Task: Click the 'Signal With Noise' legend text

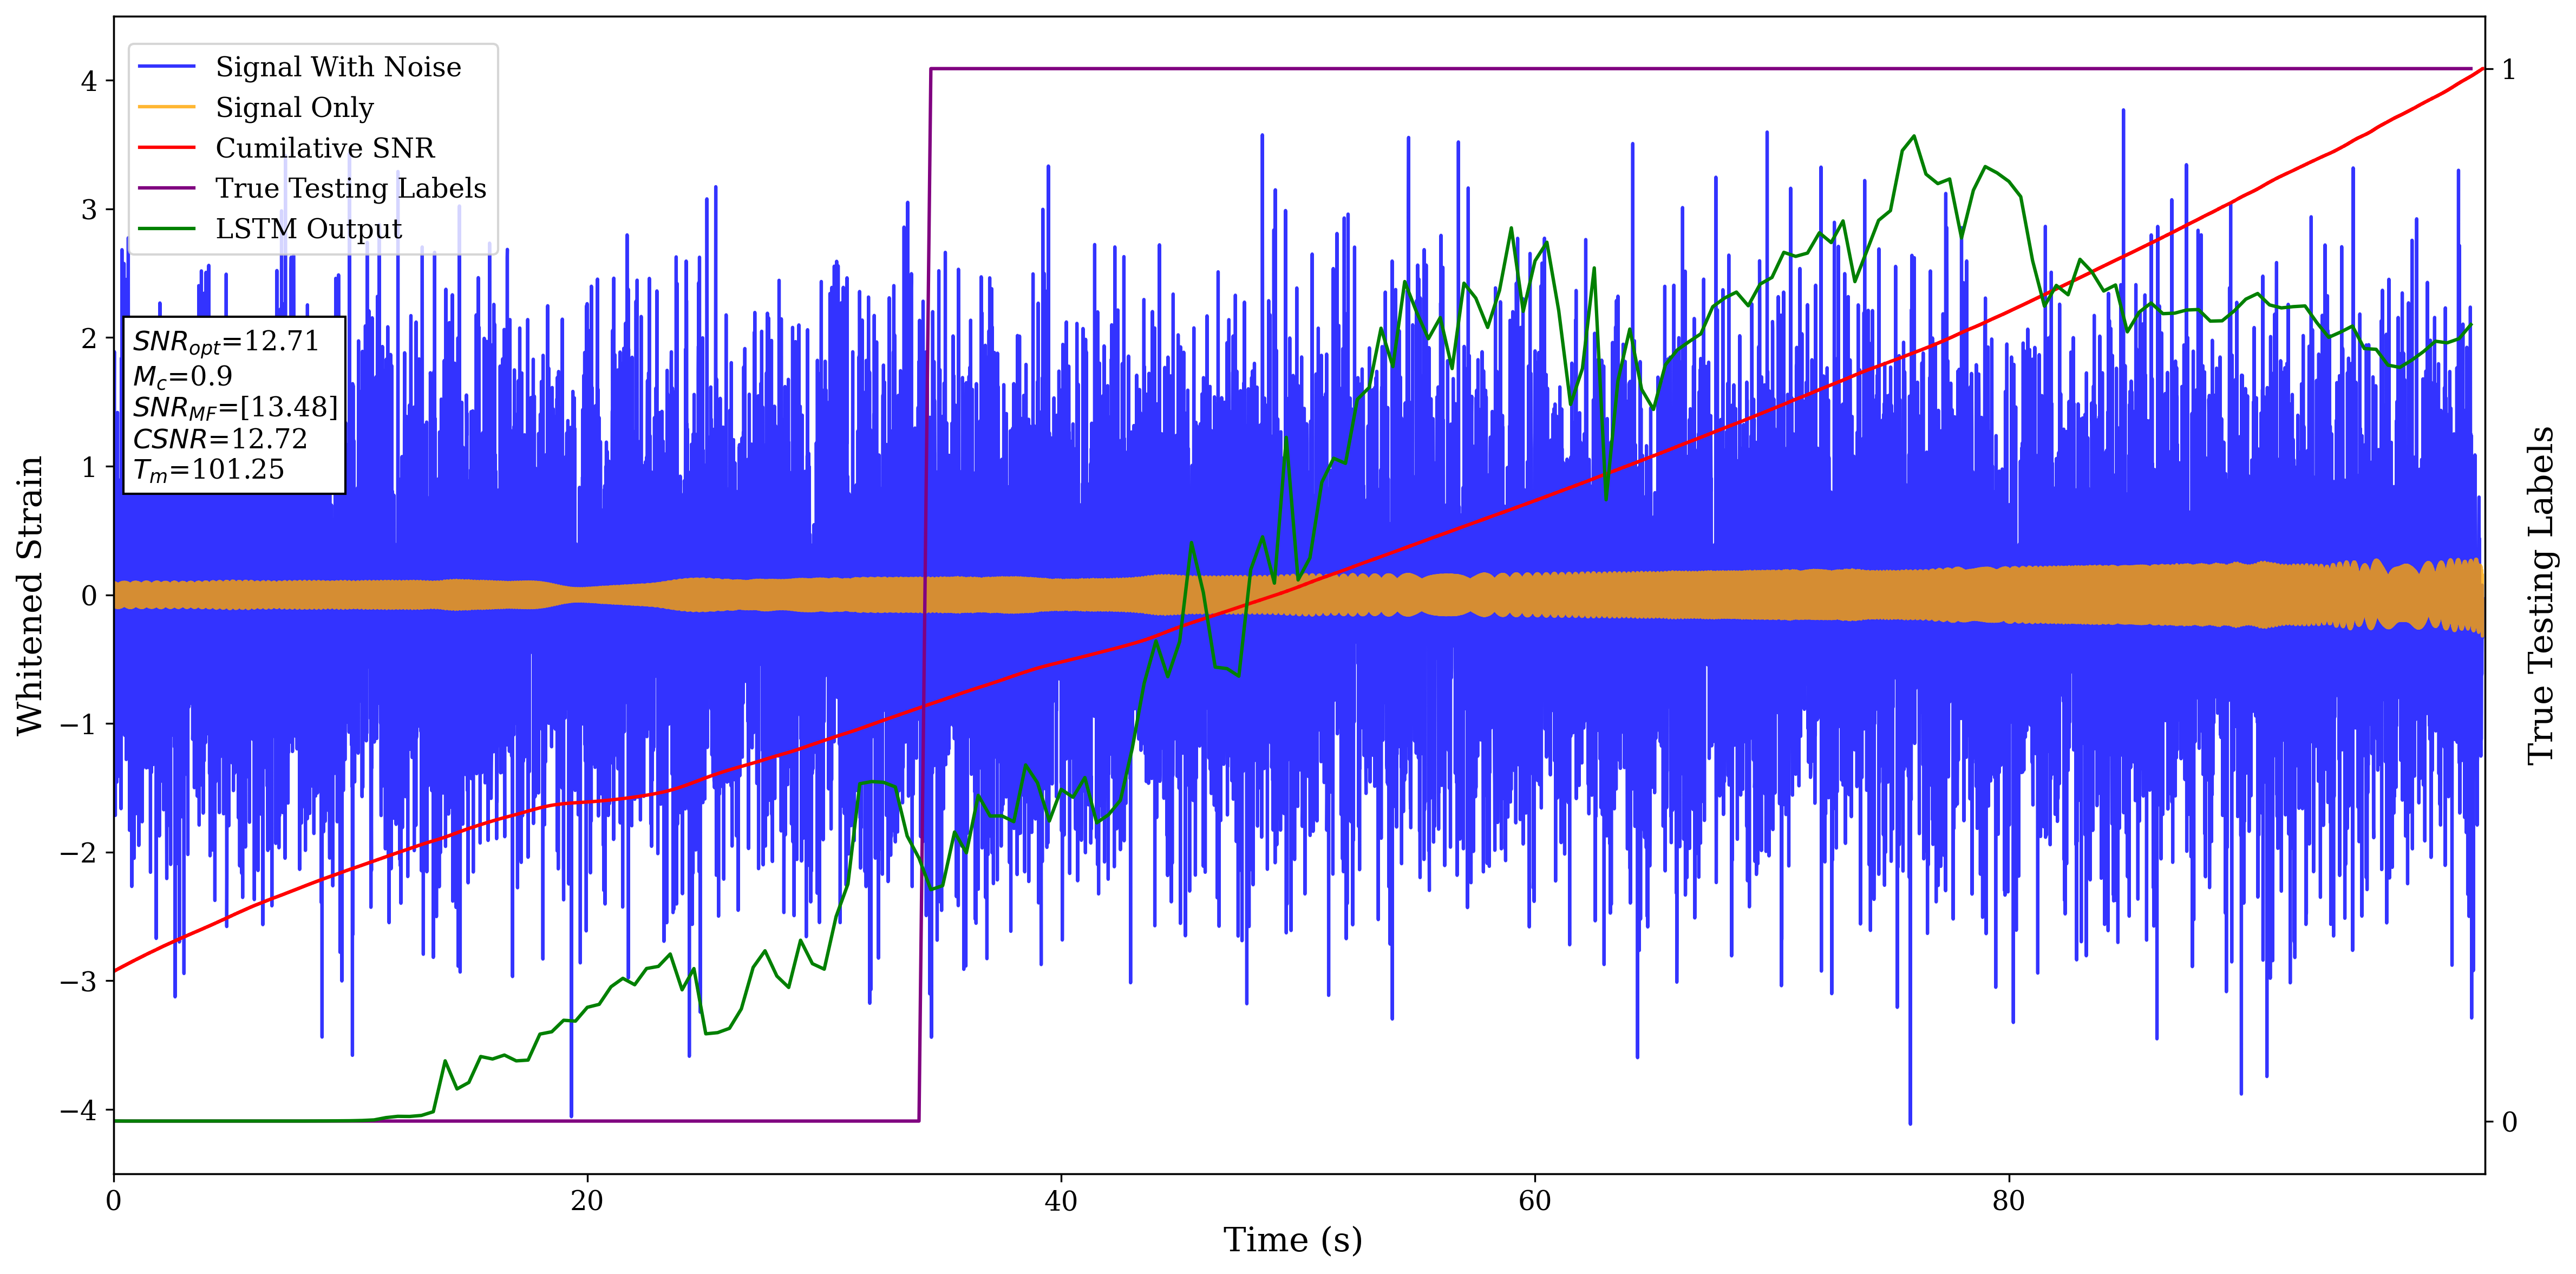Action: click(338, 67)
